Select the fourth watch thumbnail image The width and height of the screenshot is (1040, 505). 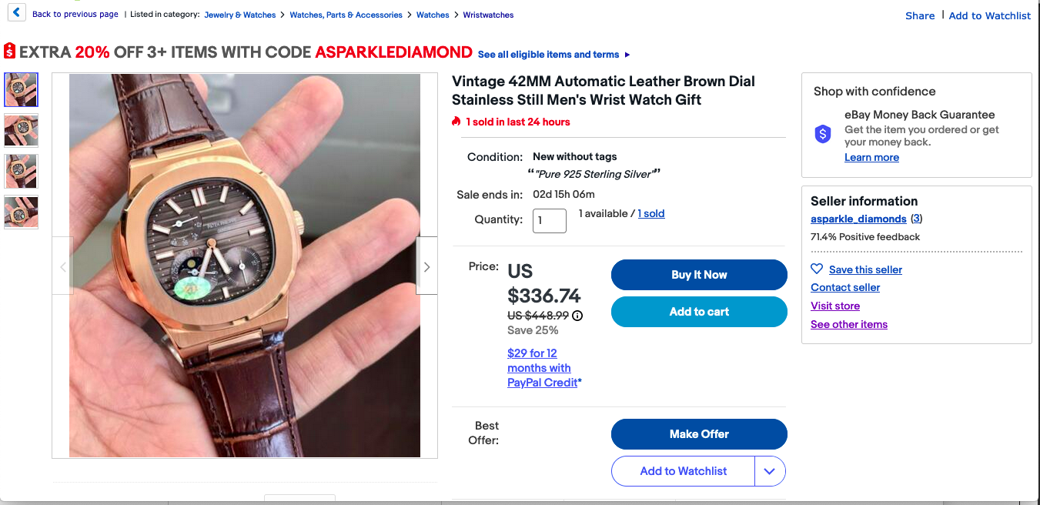pos(21,212)
